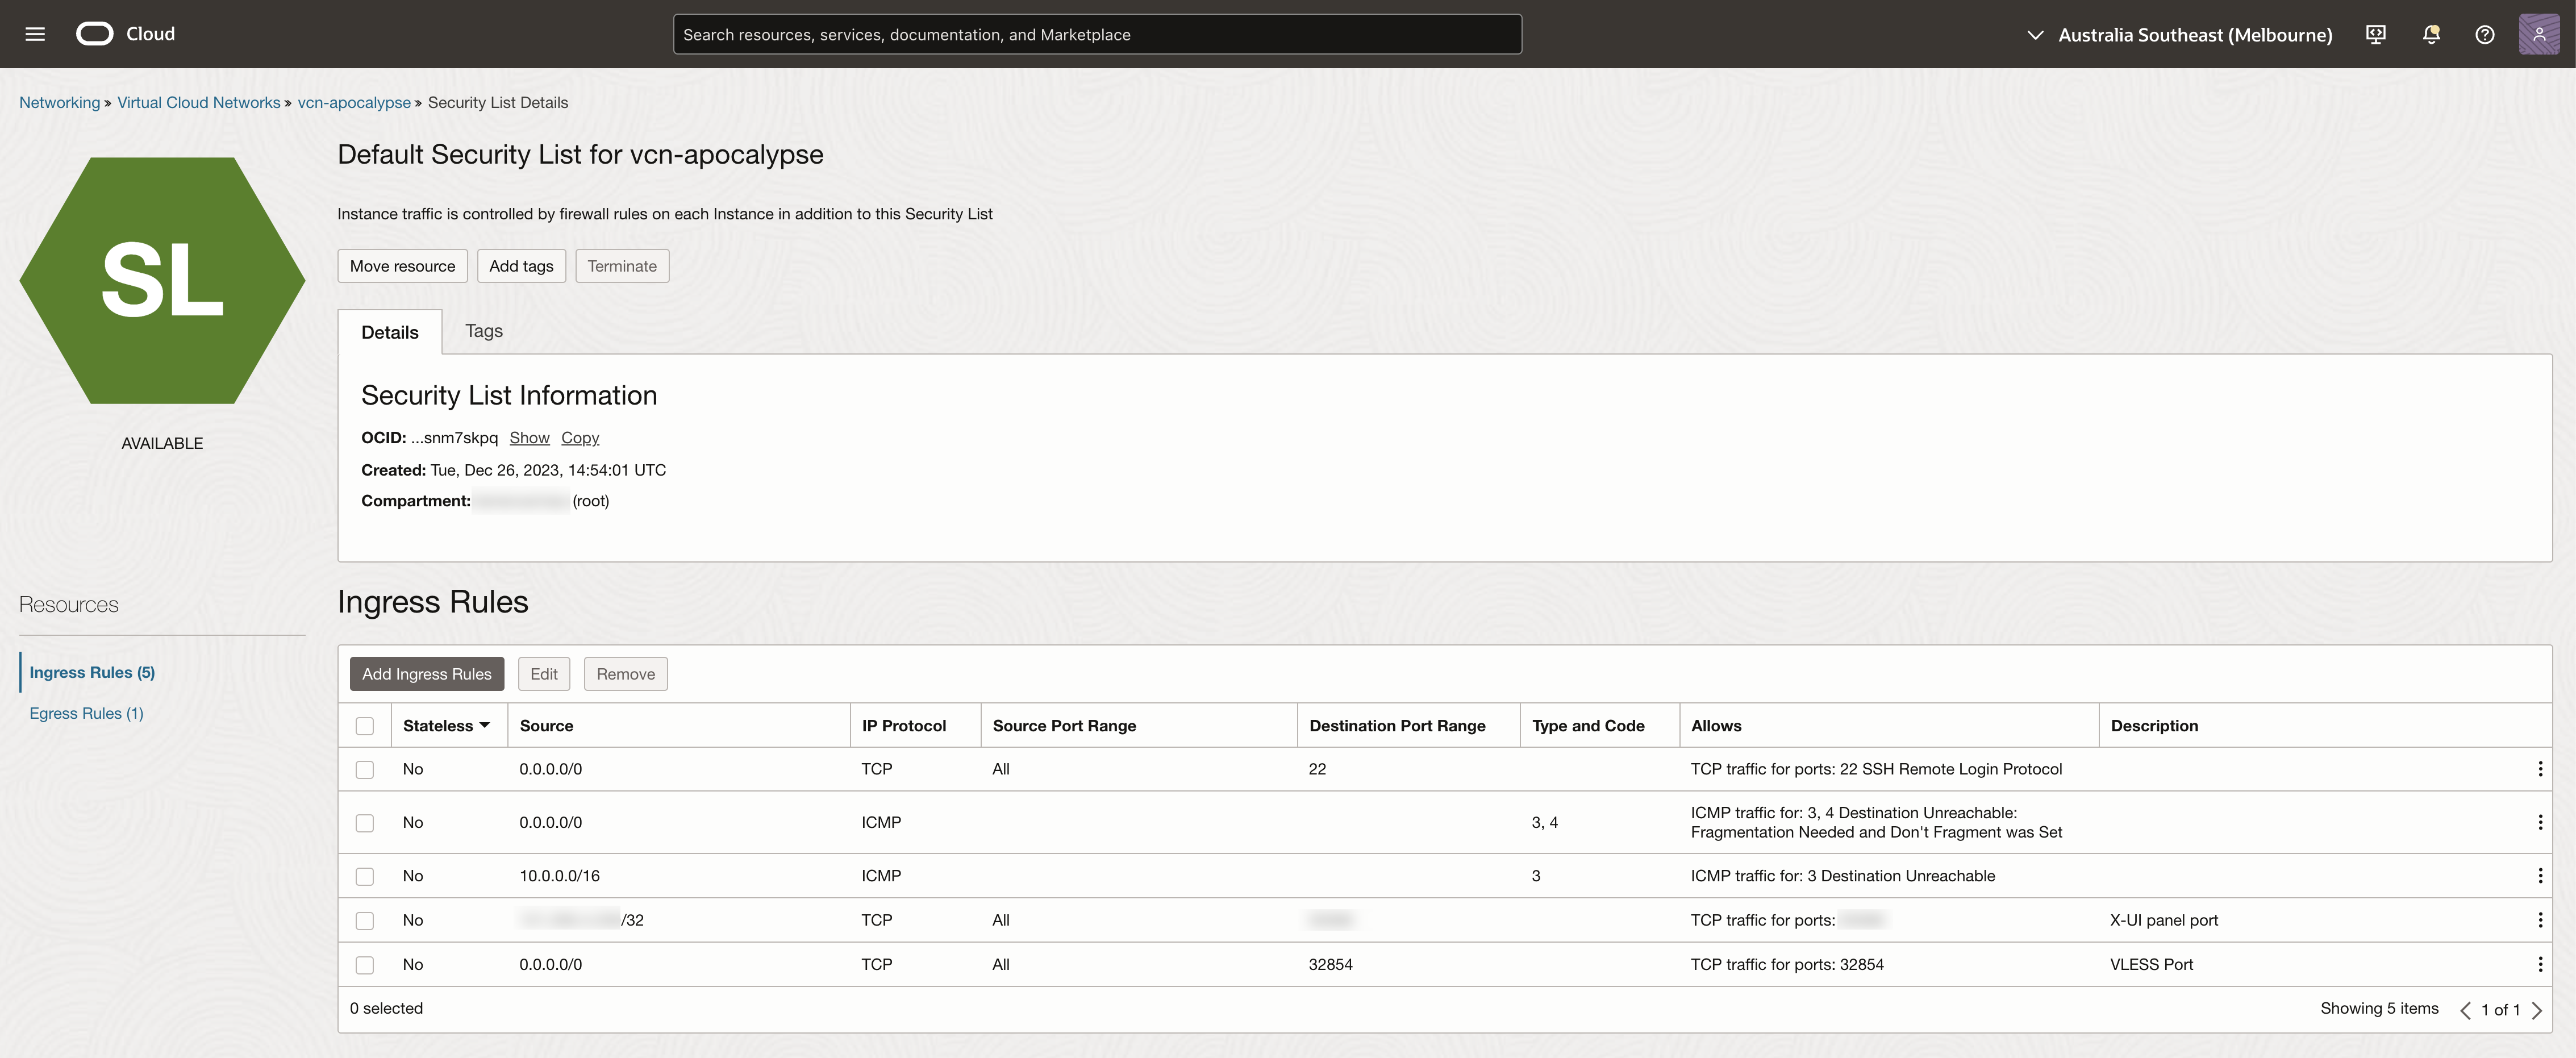Switch to the Tags tab
2576x1058 pixels.
point(484,331)
